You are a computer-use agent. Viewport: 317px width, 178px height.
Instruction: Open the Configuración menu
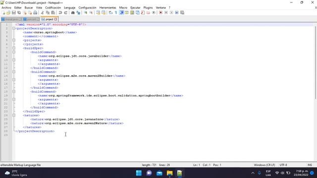[87, 8]
